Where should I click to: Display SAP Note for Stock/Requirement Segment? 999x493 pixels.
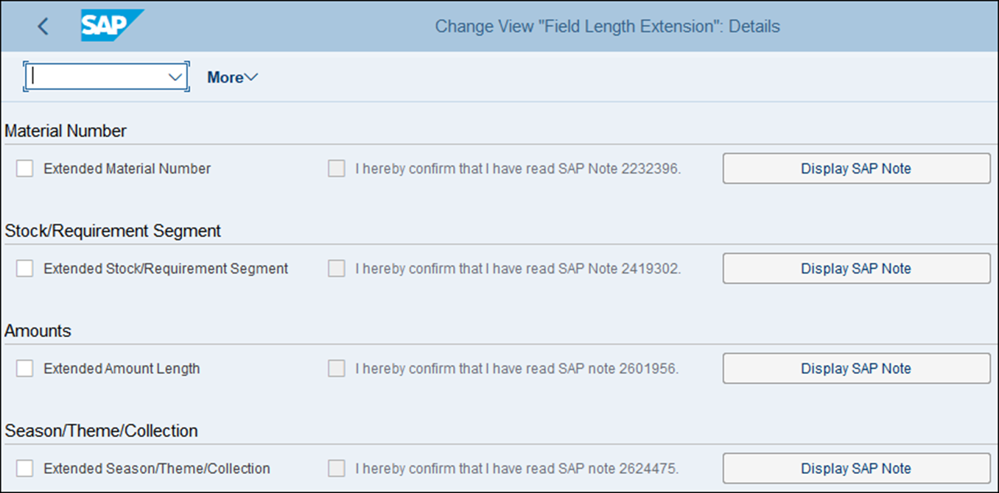tap(856, 268)
